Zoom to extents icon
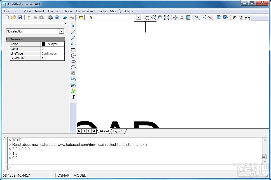 click(x=167, y=17)
